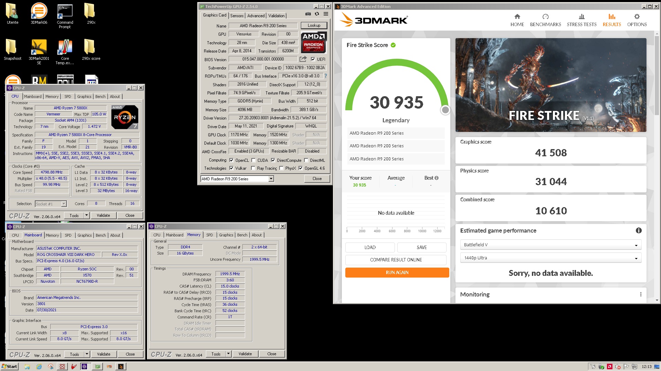Click the Windows Start button
Viewport: 661px width, 371px height.
click(x=9, y=367)
